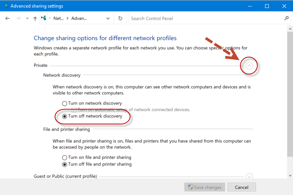Click the Net... breadcrumb in address bar
This screenshot has height=195, width=293.
[x=58, y=18]
